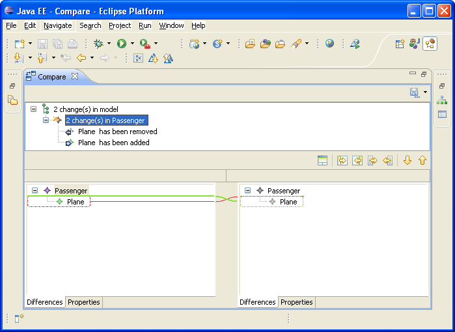This screenshot has width=455, height=332.
Task: Click the Open Perspective icon
Action: [x=400, y=44]
